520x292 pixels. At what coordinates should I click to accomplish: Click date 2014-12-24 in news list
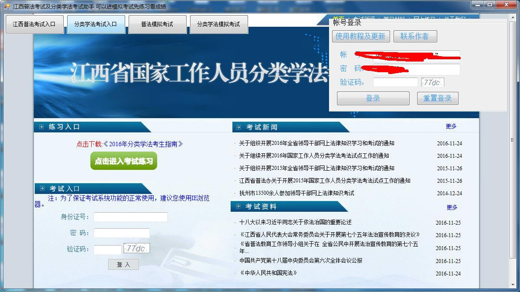point(449,193)
